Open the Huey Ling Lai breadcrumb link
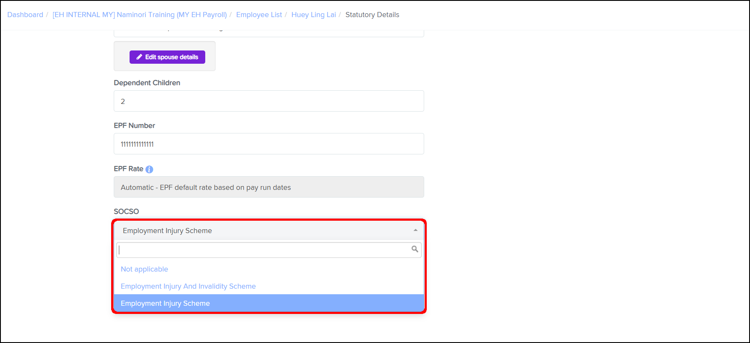Viewport: 750px width, 343px height. click(313, 15)
